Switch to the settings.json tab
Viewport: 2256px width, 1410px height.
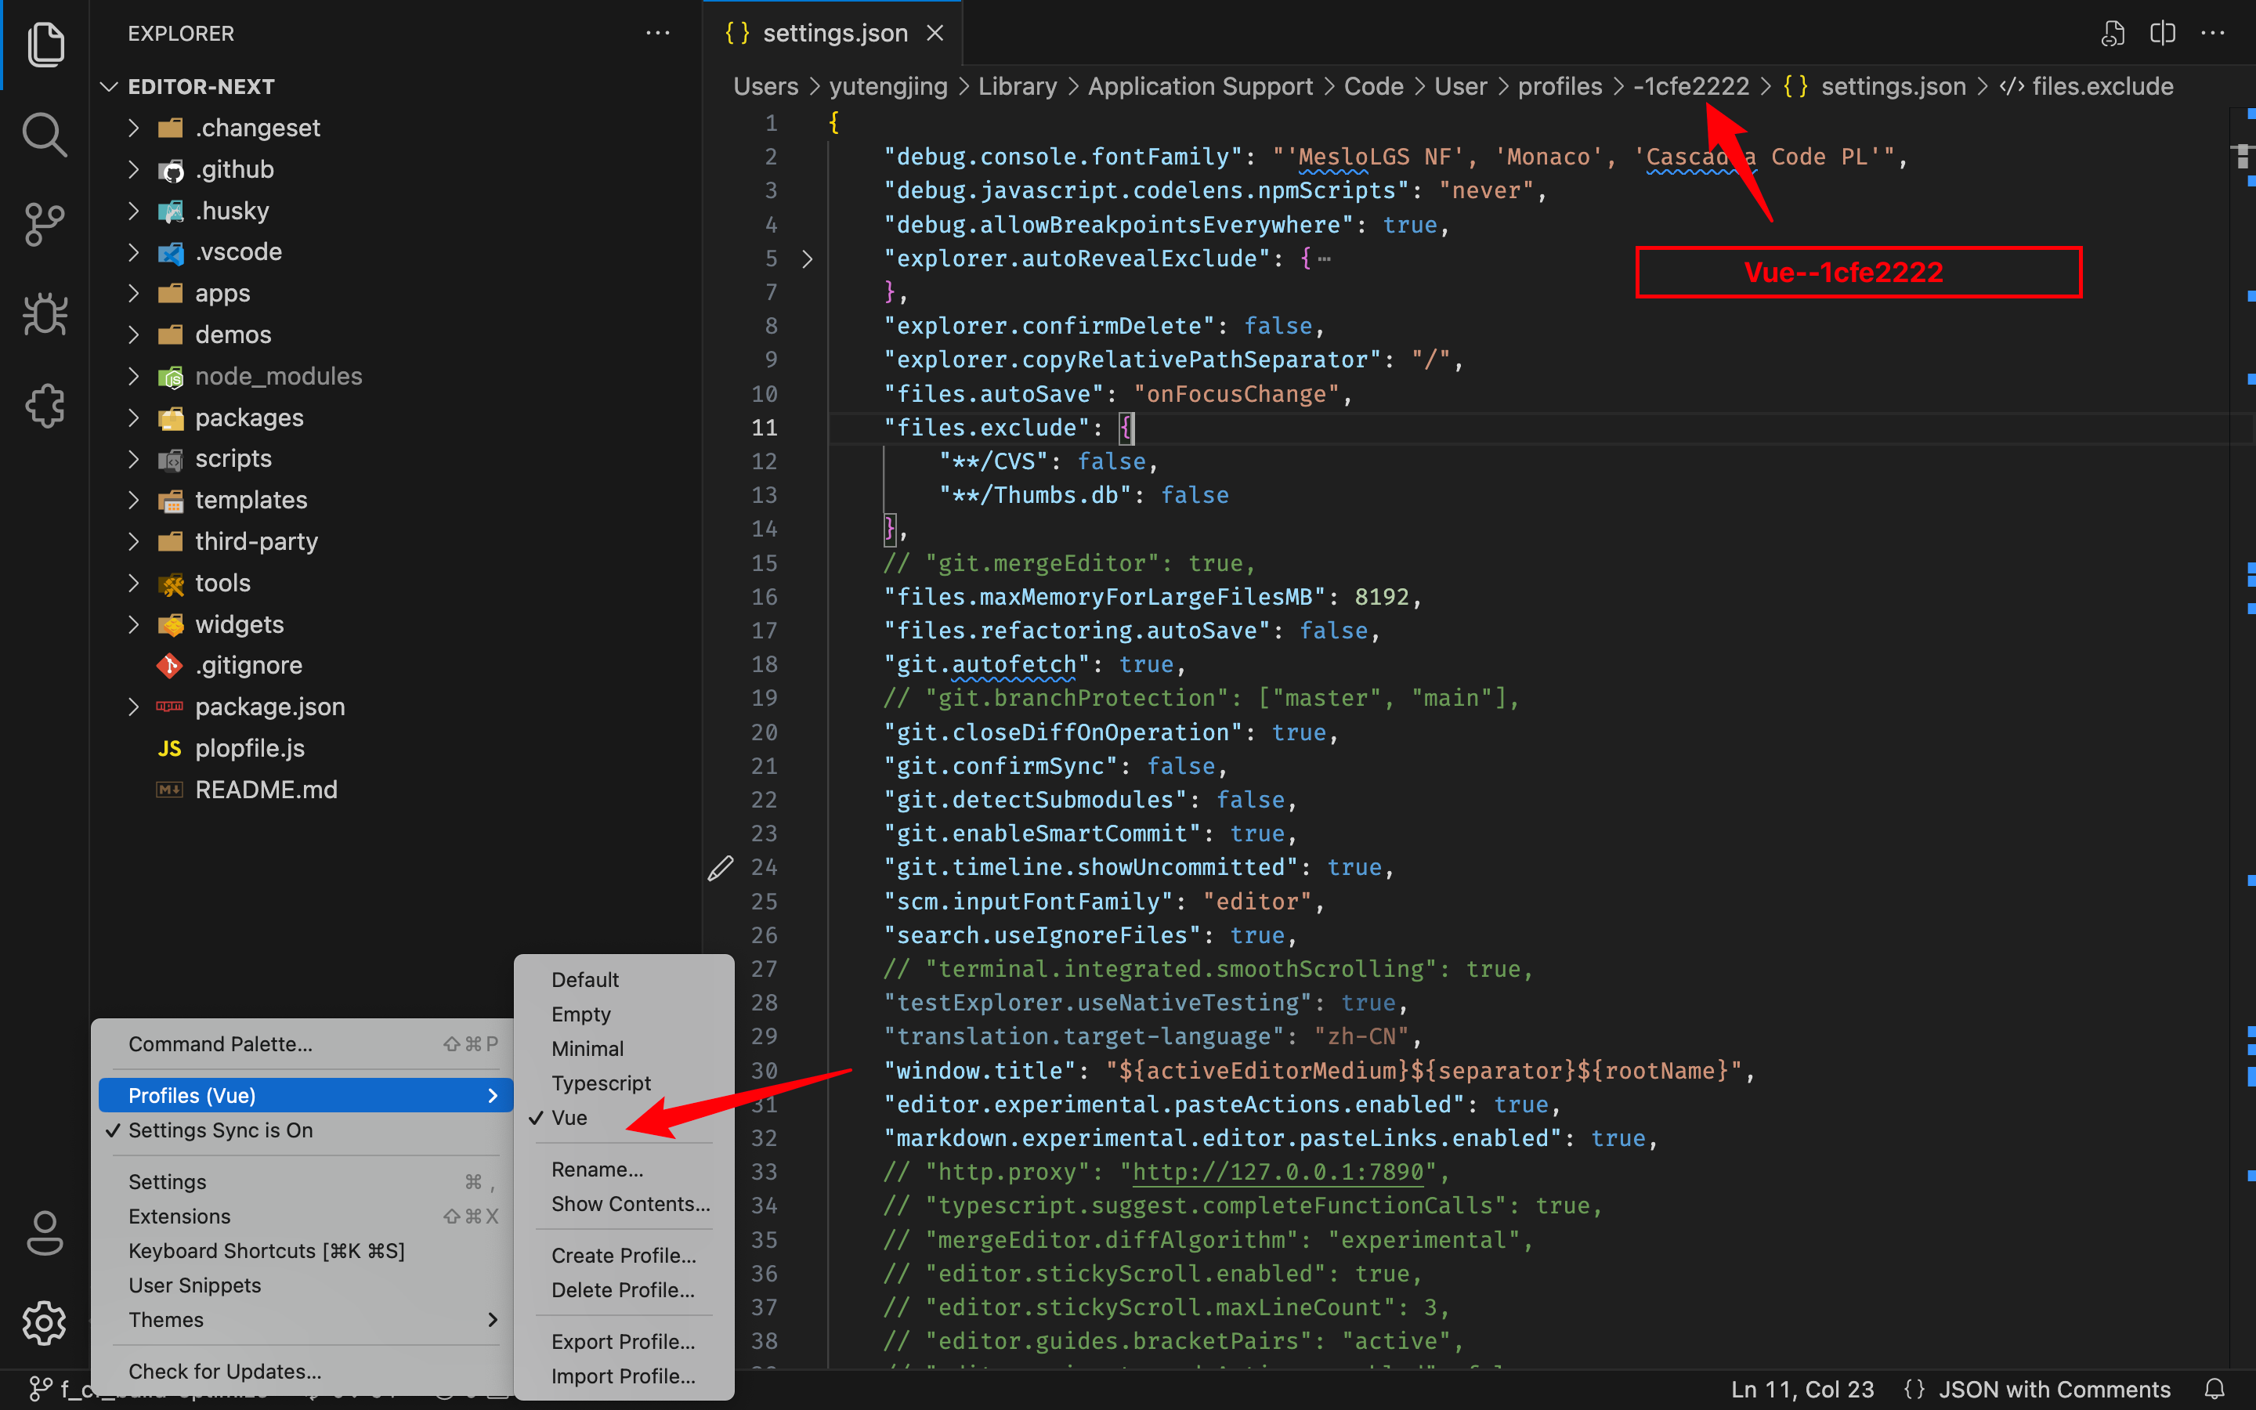[833, 33]
